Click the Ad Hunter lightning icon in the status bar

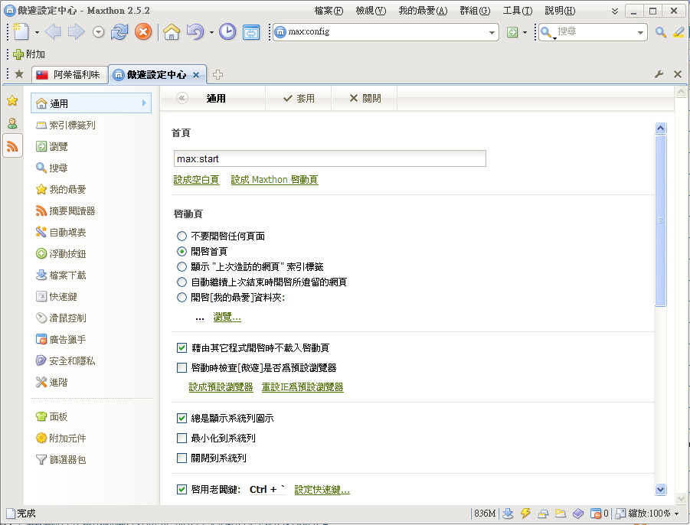tap(525, 514)
